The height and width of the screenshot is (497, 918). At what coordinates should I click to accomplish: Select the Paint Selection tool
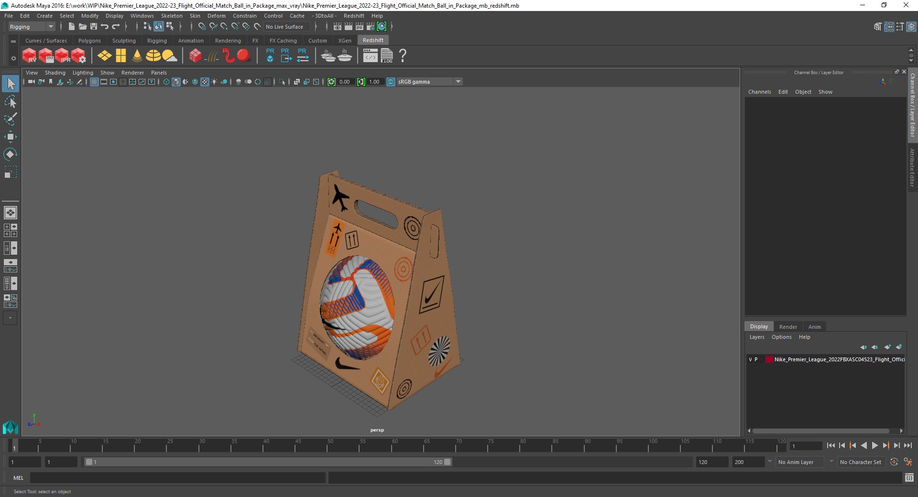tap(11, 119)
